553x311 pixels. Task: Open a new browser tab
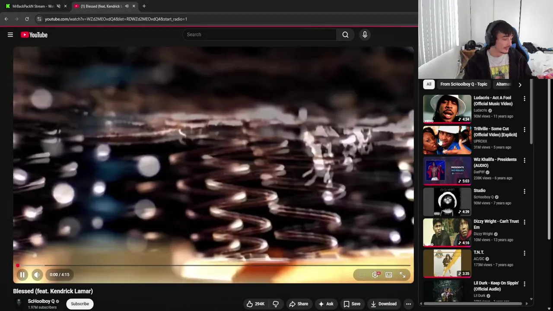click(144, 6)
